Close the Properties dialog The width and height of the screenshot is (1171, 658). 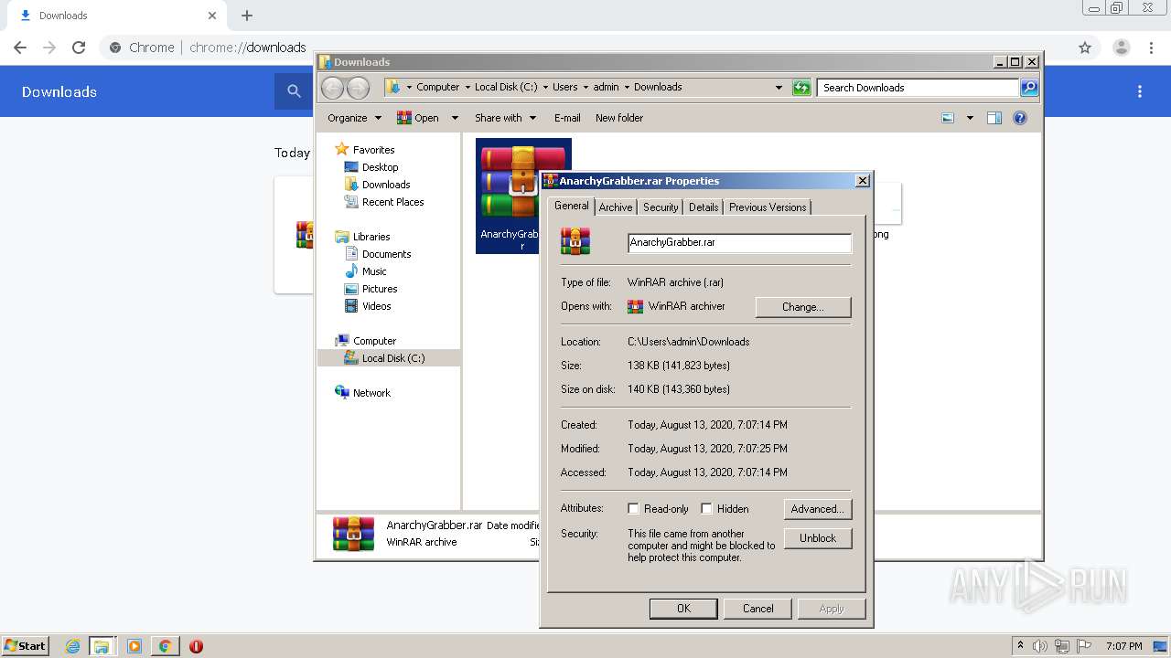[862, 181]
